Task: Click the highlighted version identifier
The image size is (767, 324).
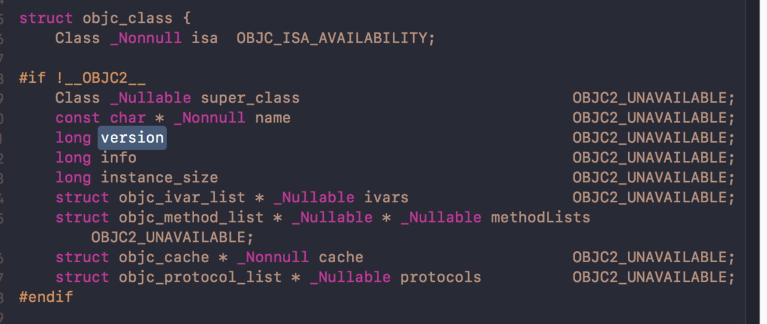Action: tap(132, 138)
